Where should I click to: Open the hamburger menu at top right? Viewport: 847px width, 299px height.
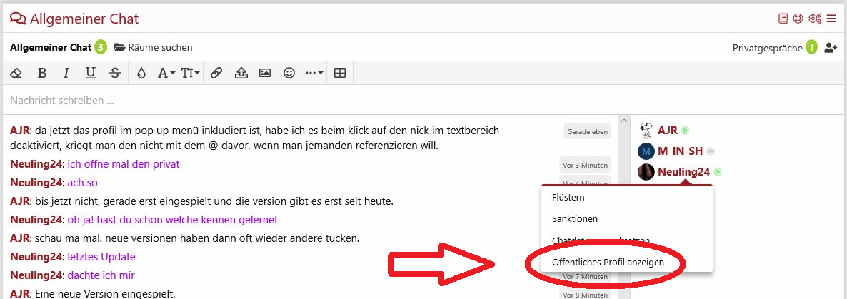click(831, 19)
